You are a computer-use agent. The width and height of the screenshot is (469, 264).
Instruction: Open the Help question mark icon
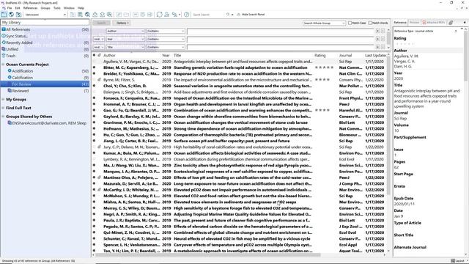coord(187,15)
